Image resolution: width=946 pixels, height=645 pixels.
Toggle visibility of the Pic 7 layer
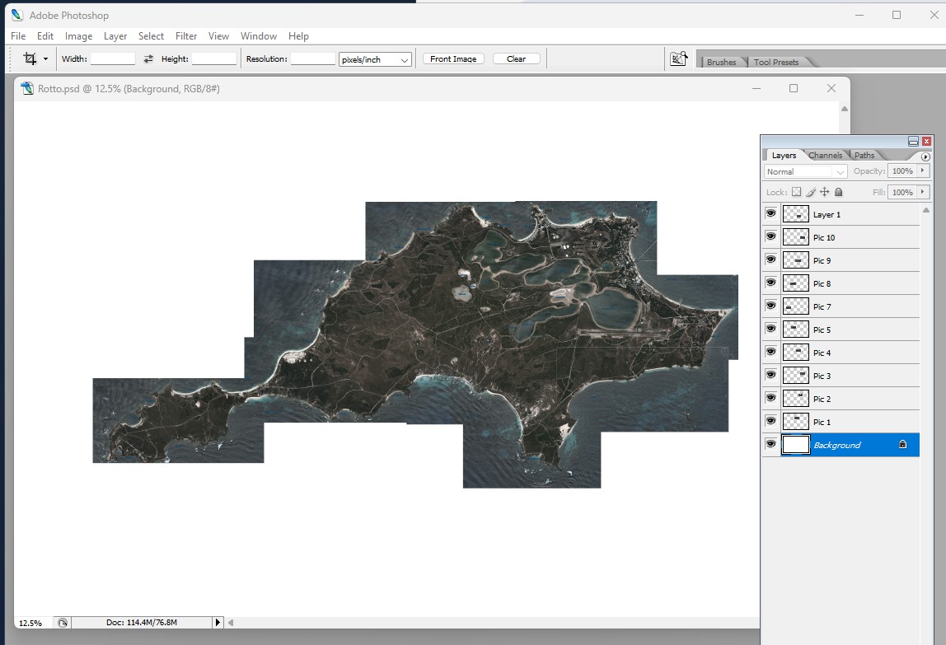pyautogui.click(x=770, y=306)
